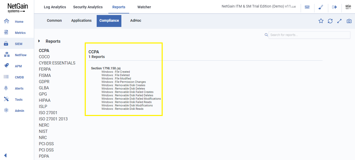Click the search magnifier icon
Image resolution: width=355 pixels, height=160 pixels.
pos(266,35)
